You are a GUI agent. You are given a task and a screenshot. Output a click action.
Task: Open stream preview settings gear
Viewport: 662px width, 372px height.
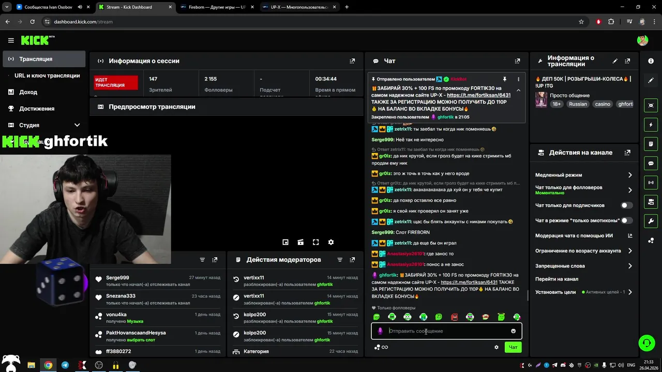[331, 242]
